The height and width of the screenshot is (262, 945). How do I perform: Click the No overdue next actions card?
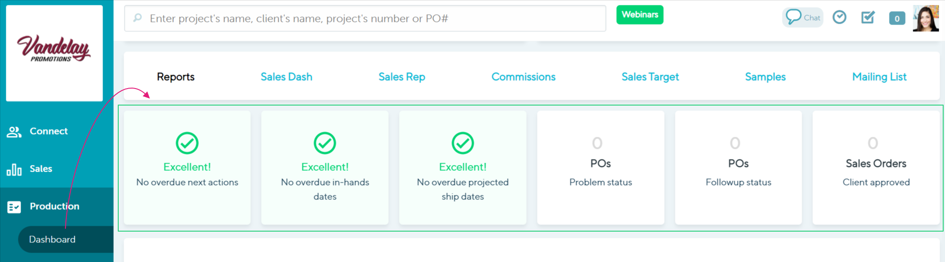tap(187, 168)
